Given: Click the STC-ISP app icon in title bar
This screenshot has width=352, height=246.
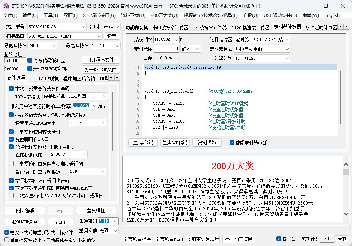Looking at the screenshot, I should [x=6, y=6].
